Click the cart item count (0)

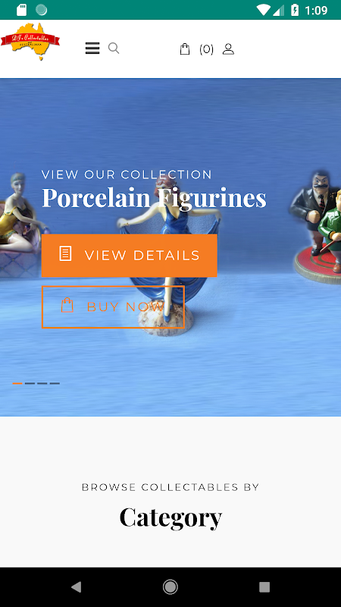pos(206,49)
